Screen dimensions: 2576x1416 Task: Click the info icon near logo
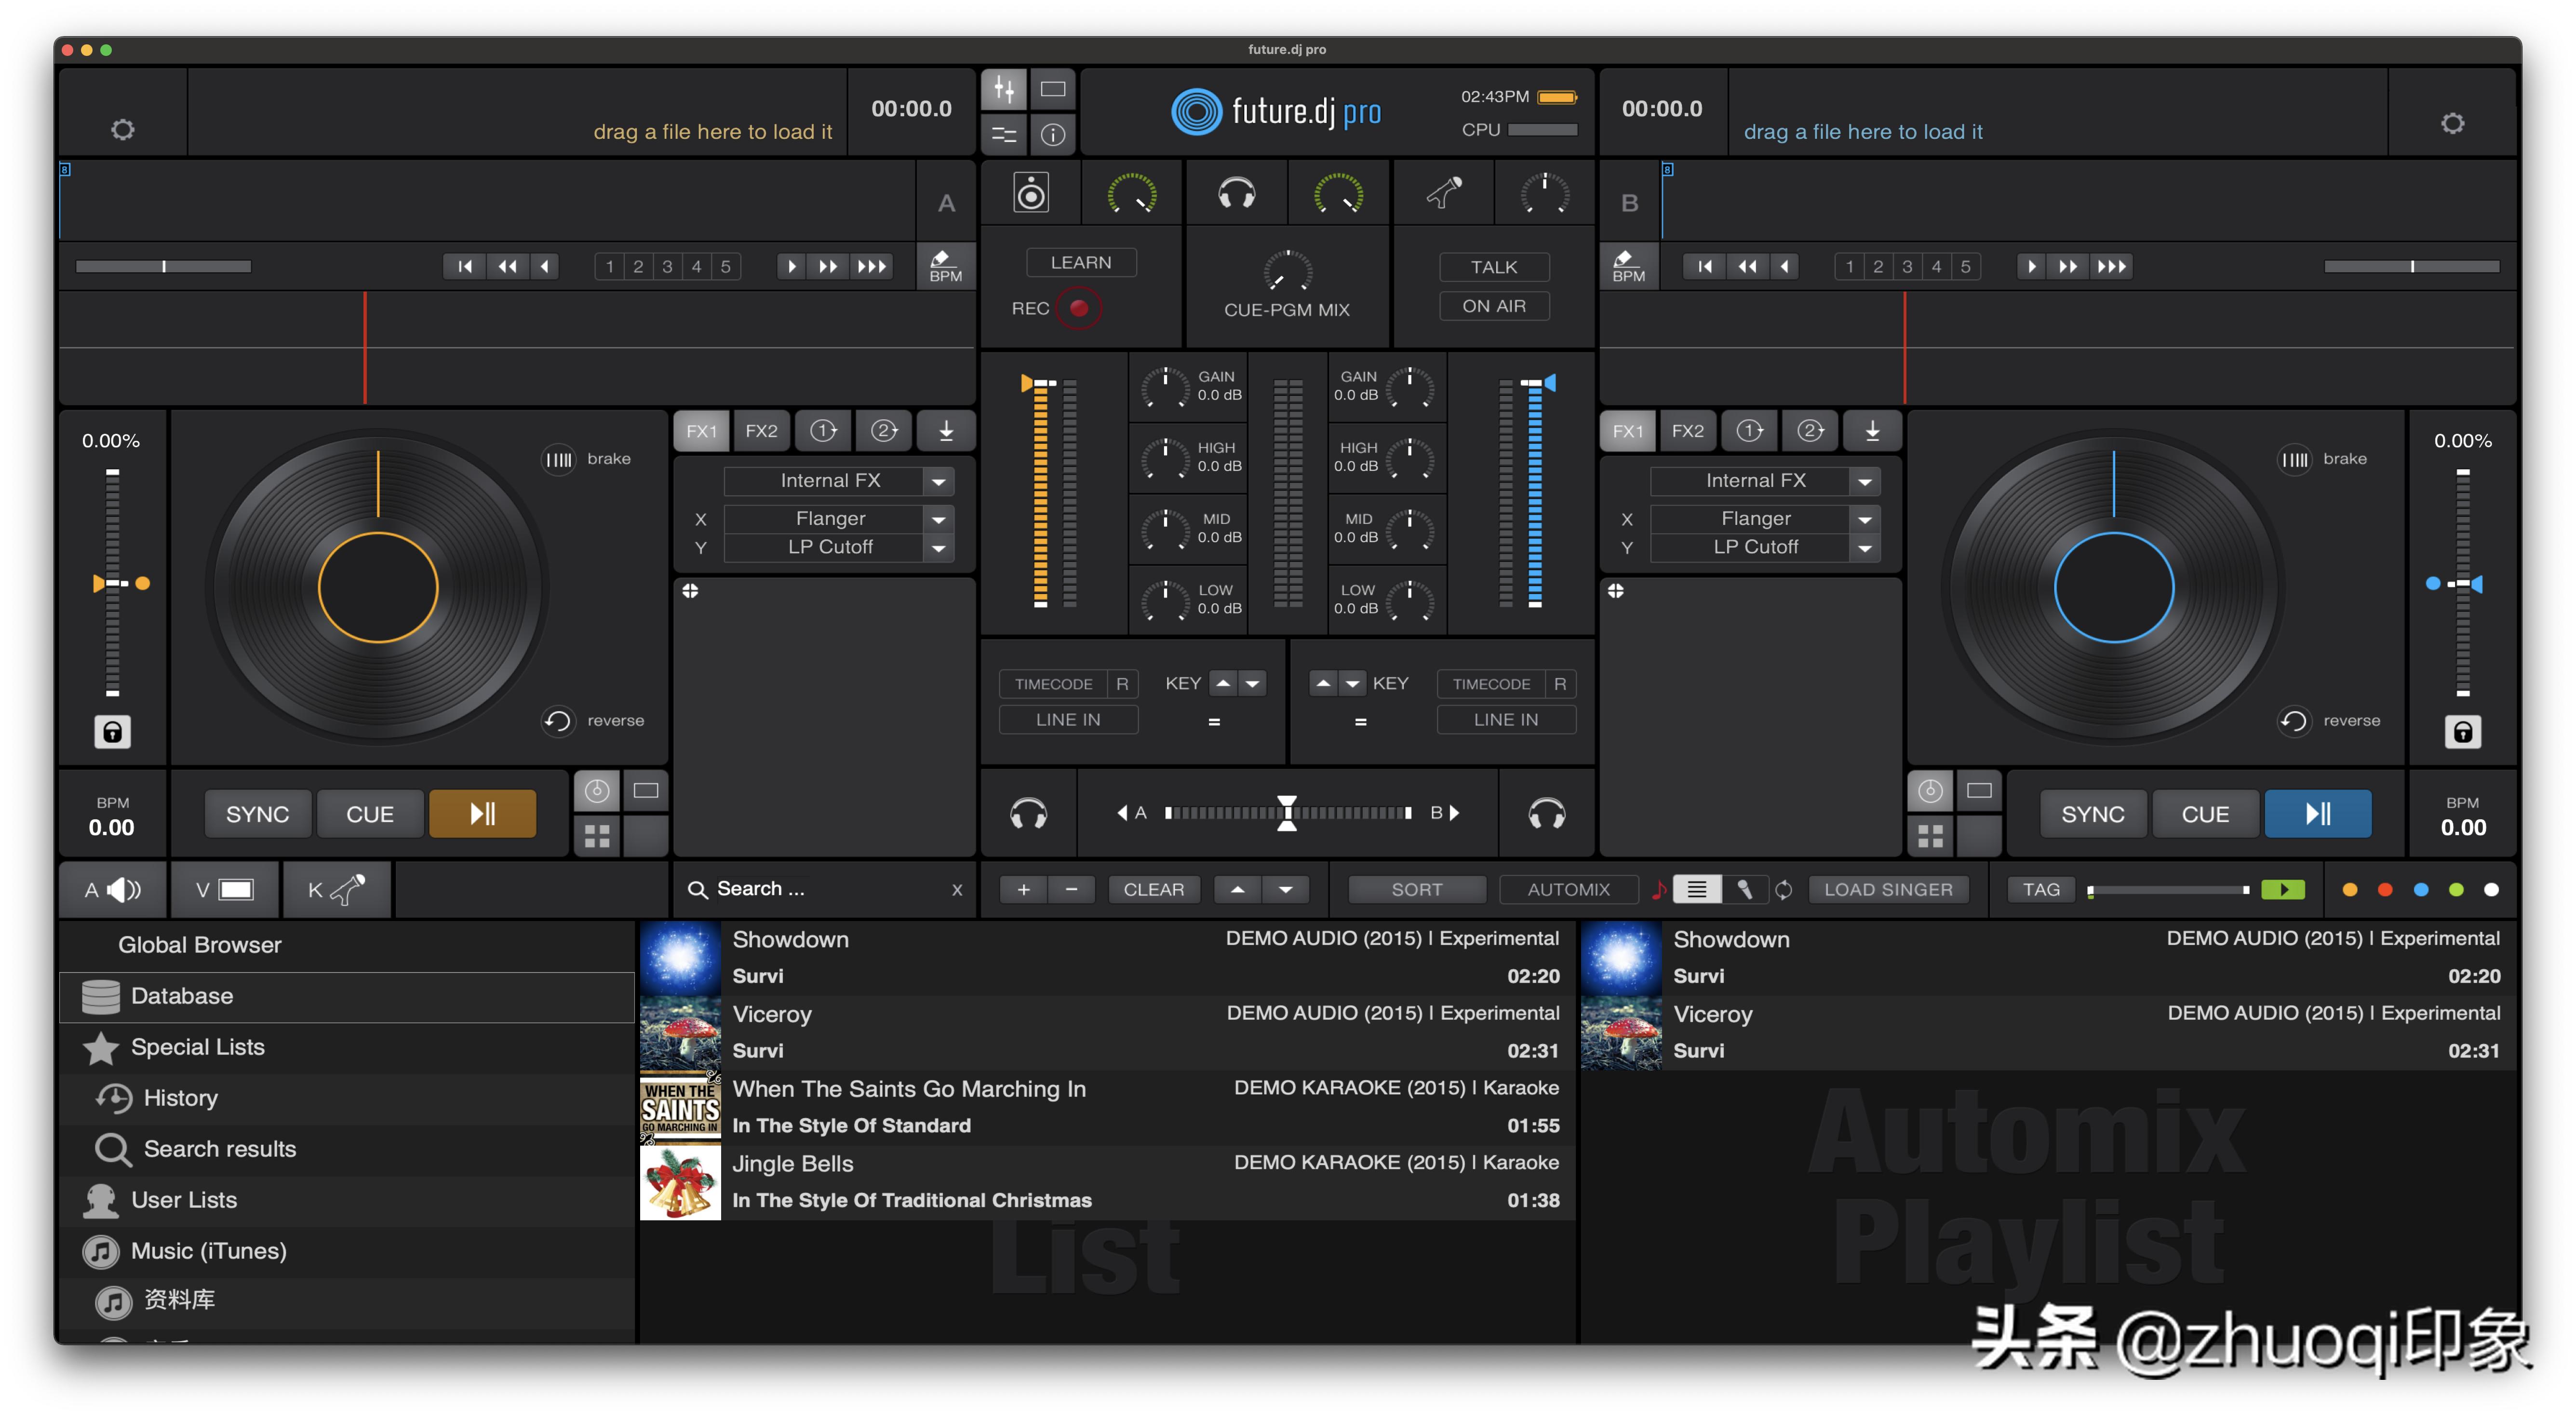point(1053,134)
